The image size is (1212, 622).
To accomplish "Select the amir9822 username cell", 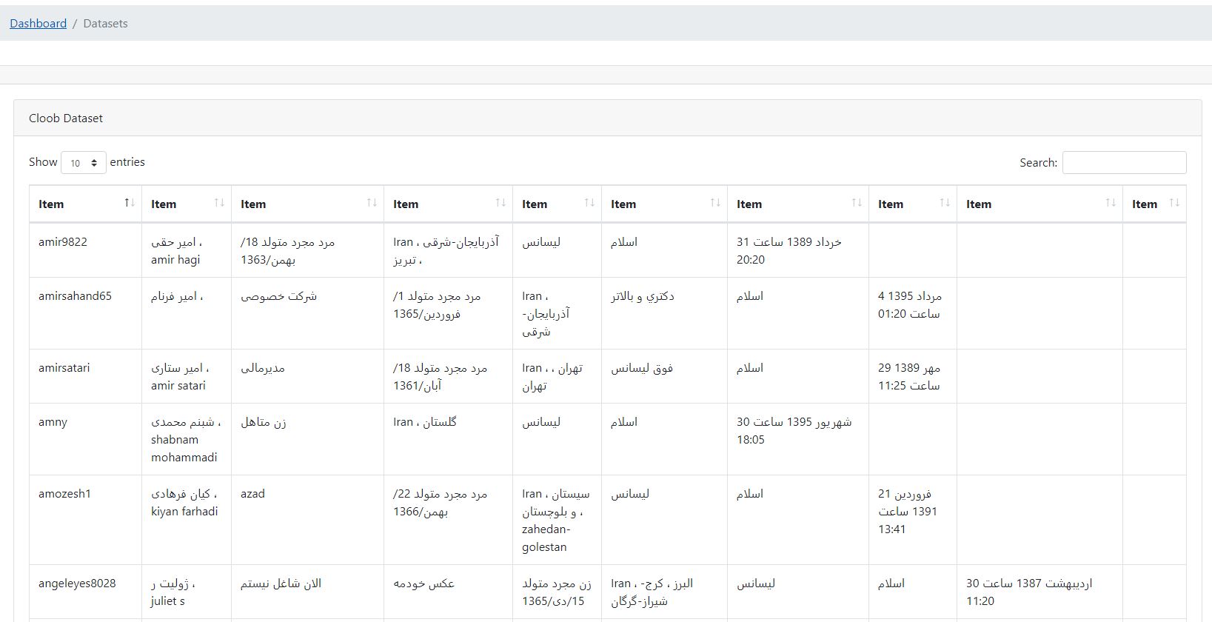I will click(63, 242).
